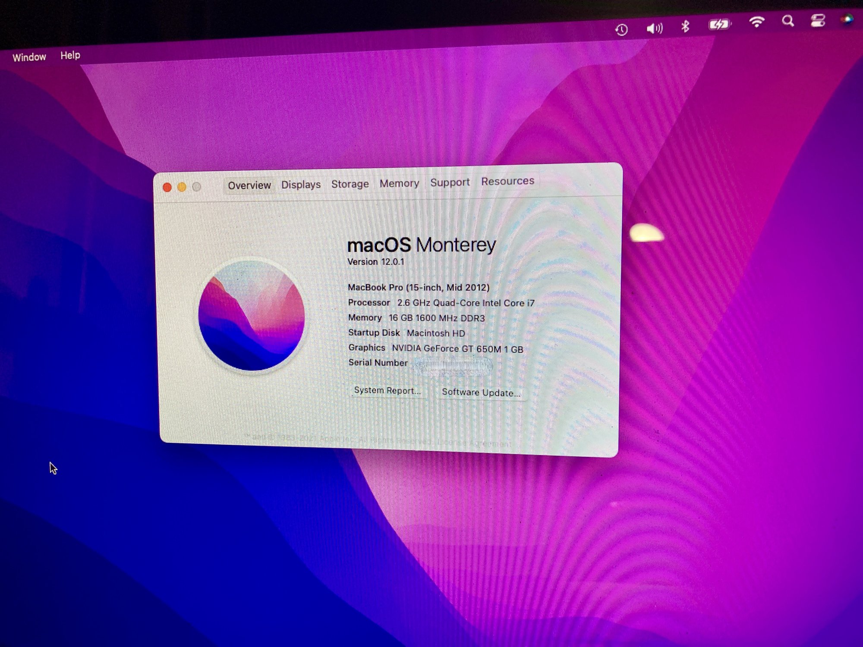Close the About This Mac window
Screen dimensions: 863x647
coord(167,187)
